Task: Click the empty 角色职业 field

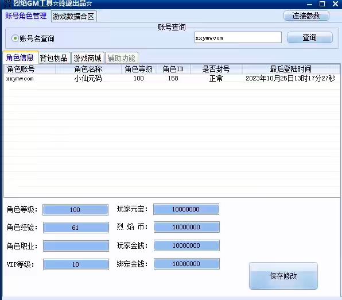Action: (x=76, y=246)
